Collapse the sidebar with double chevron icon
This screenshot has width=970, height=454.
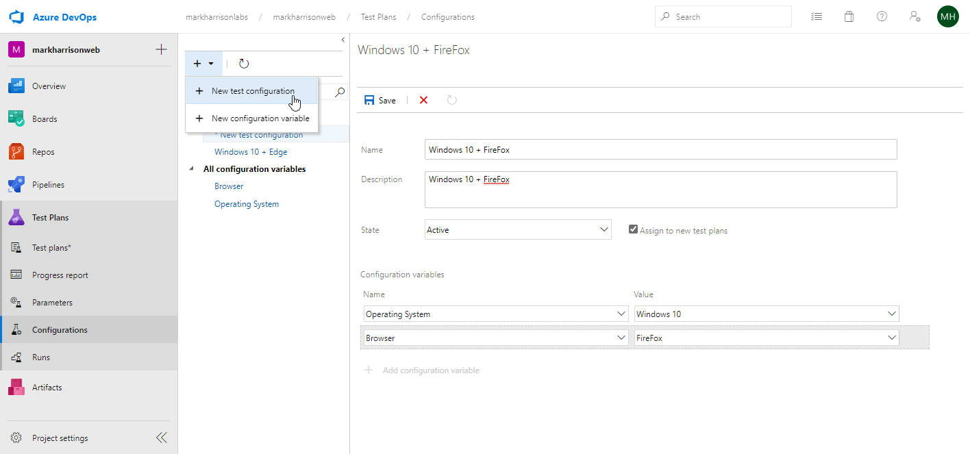(x=161, y=438)
